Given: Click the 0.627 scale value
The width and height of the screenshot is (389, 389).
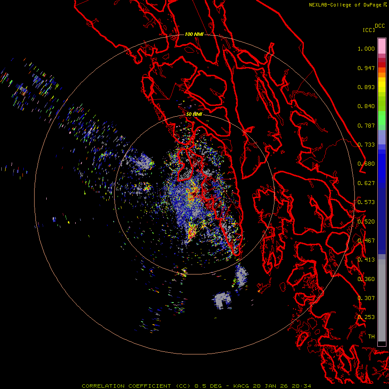Looking at the screenshot, I should tap(366, 183).
